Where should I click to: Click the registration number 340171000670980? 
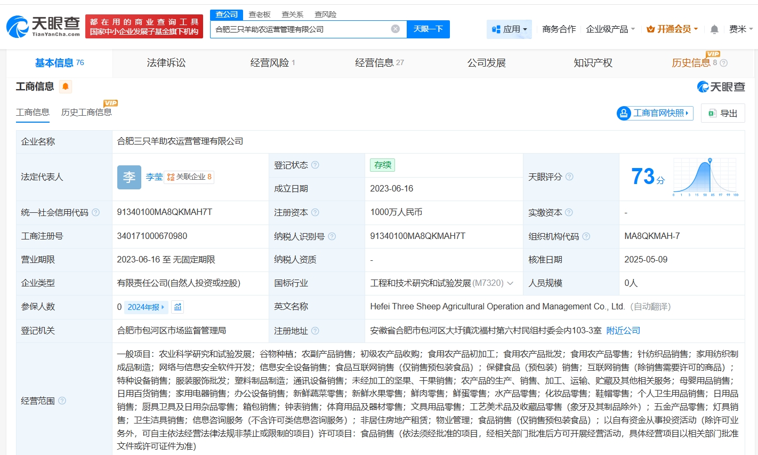pyautogui.click(x=152, y=236)
